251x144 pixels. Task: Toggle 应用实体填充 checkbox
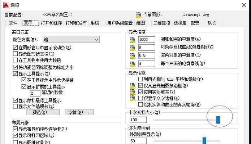click(x=140, y=92)
